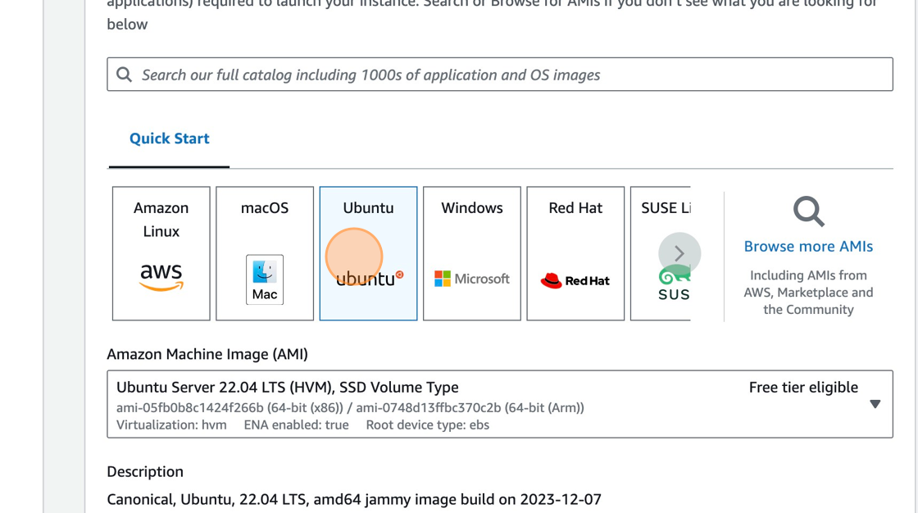918x513 pixels.
Task: Open Browse more AMIs
Action: pyautogui.click(x=808, y=245)
